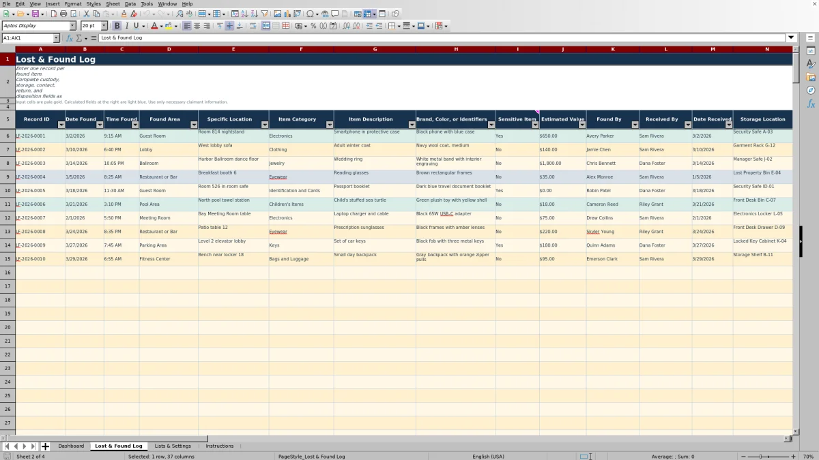
Task: Open Date Found column filter dropdown
Action: [x=100, y=125]
